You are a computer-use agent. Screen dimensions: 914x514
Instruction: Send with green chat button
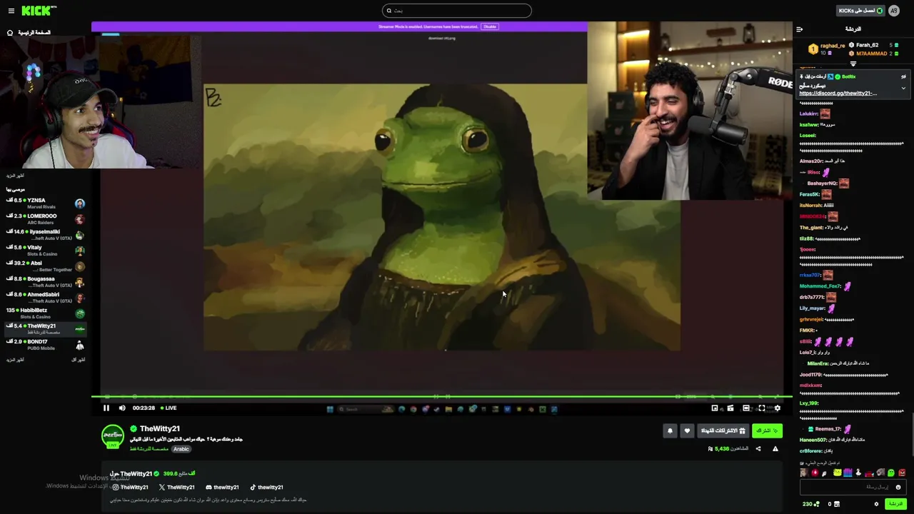coord(895,504)
